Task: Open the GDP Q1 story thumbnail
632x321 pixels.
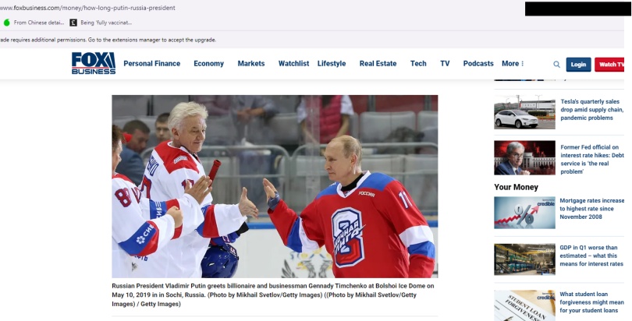Action: point(524,259)
